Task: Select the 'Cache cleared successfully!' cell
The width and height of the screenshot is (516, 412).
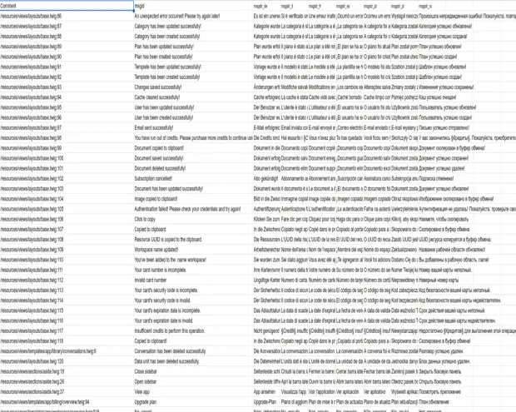Action: [x=193, y=97]
